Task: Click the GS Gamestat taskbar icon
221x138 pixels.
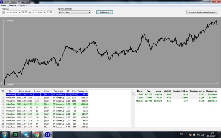Action: 47,135
